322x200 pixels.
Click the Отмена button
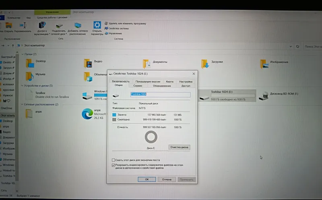(x=167, y=179)
